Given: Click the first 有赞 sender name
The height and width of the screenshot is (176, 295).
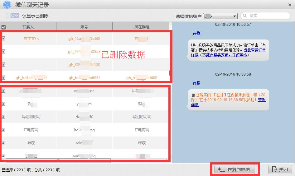Looking at the screenshot, I should pyautogui.click(x=196, y=33).
